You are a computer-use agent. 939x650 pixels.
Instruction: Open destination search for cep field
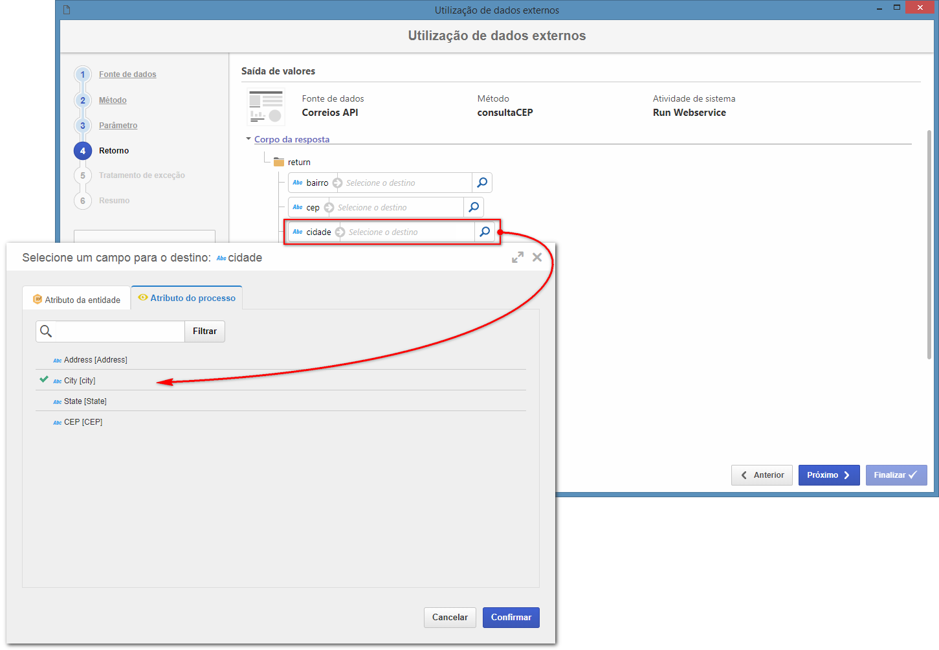click(x=474, y=207)
